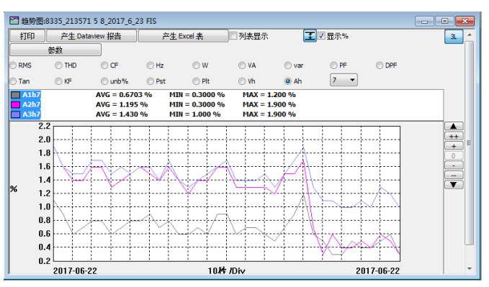The height and width of the screenshot is (287, 489).
Task: Enable the 列表显示 checkbox
Action: coord(233,36)
